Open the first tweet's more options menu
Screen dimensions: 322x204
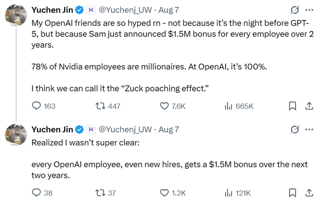click(x=309, y=10)
